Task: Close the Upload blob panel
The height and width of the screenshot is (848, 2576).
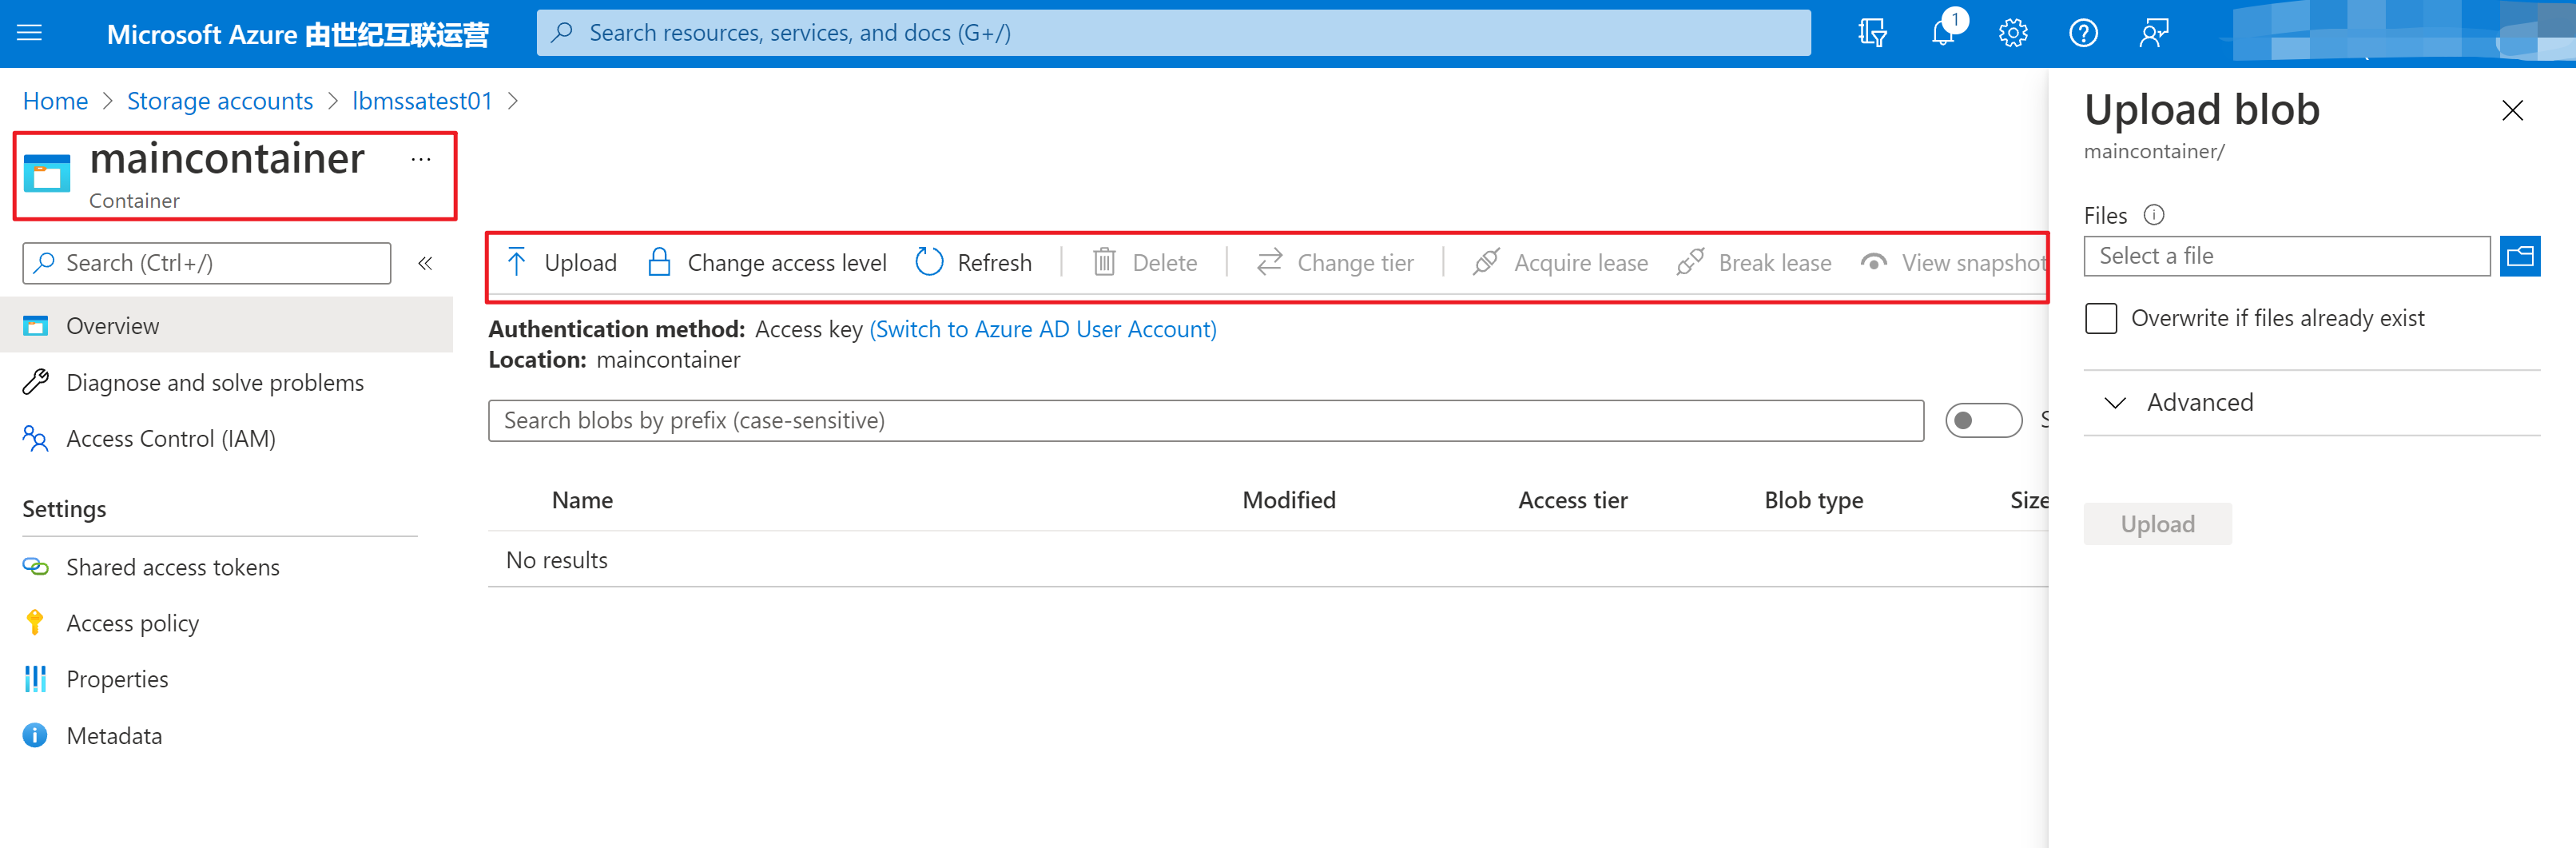Action: point(2511,110)
